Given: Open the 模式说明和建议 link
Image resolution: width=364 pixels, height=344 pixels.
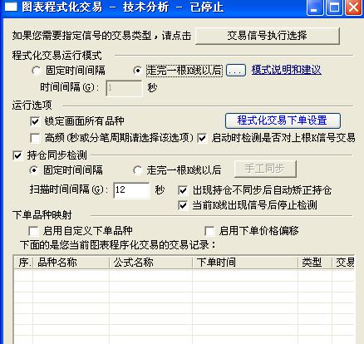Looking at the screenshot, I should (287, 70).
